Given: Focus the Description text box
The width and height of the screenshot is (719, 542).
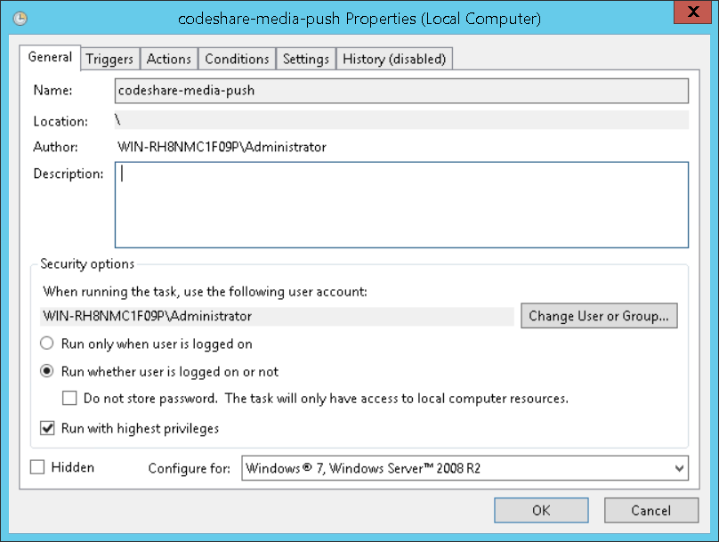Looking at the screenshot, I should 401,204.
